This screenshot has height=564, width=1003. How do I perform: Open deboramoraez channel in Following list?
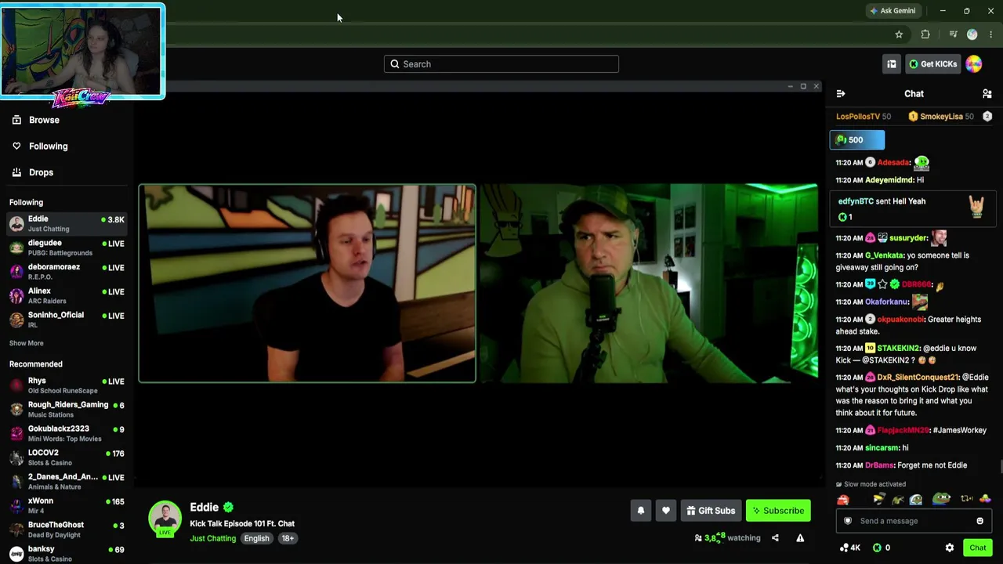coord(67,272)
